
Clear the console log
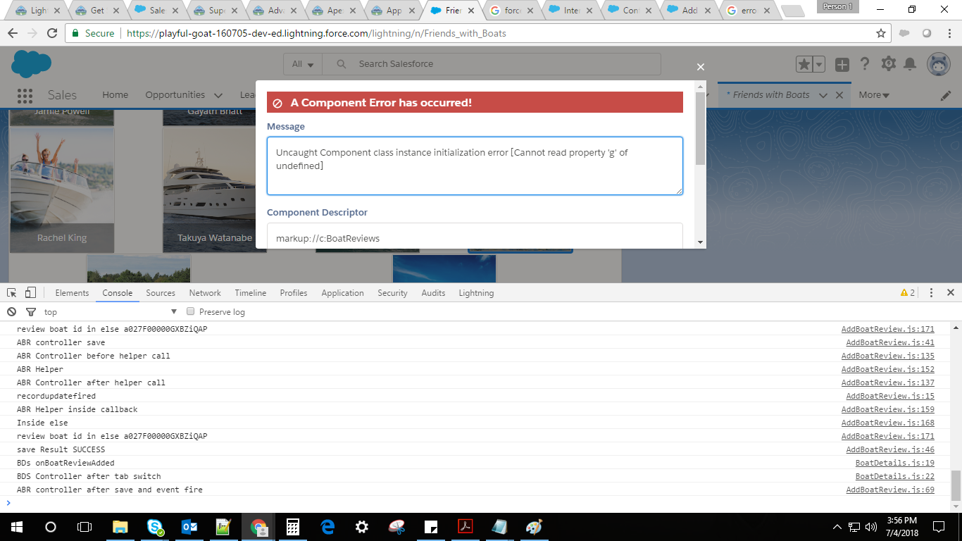(11, 311)
